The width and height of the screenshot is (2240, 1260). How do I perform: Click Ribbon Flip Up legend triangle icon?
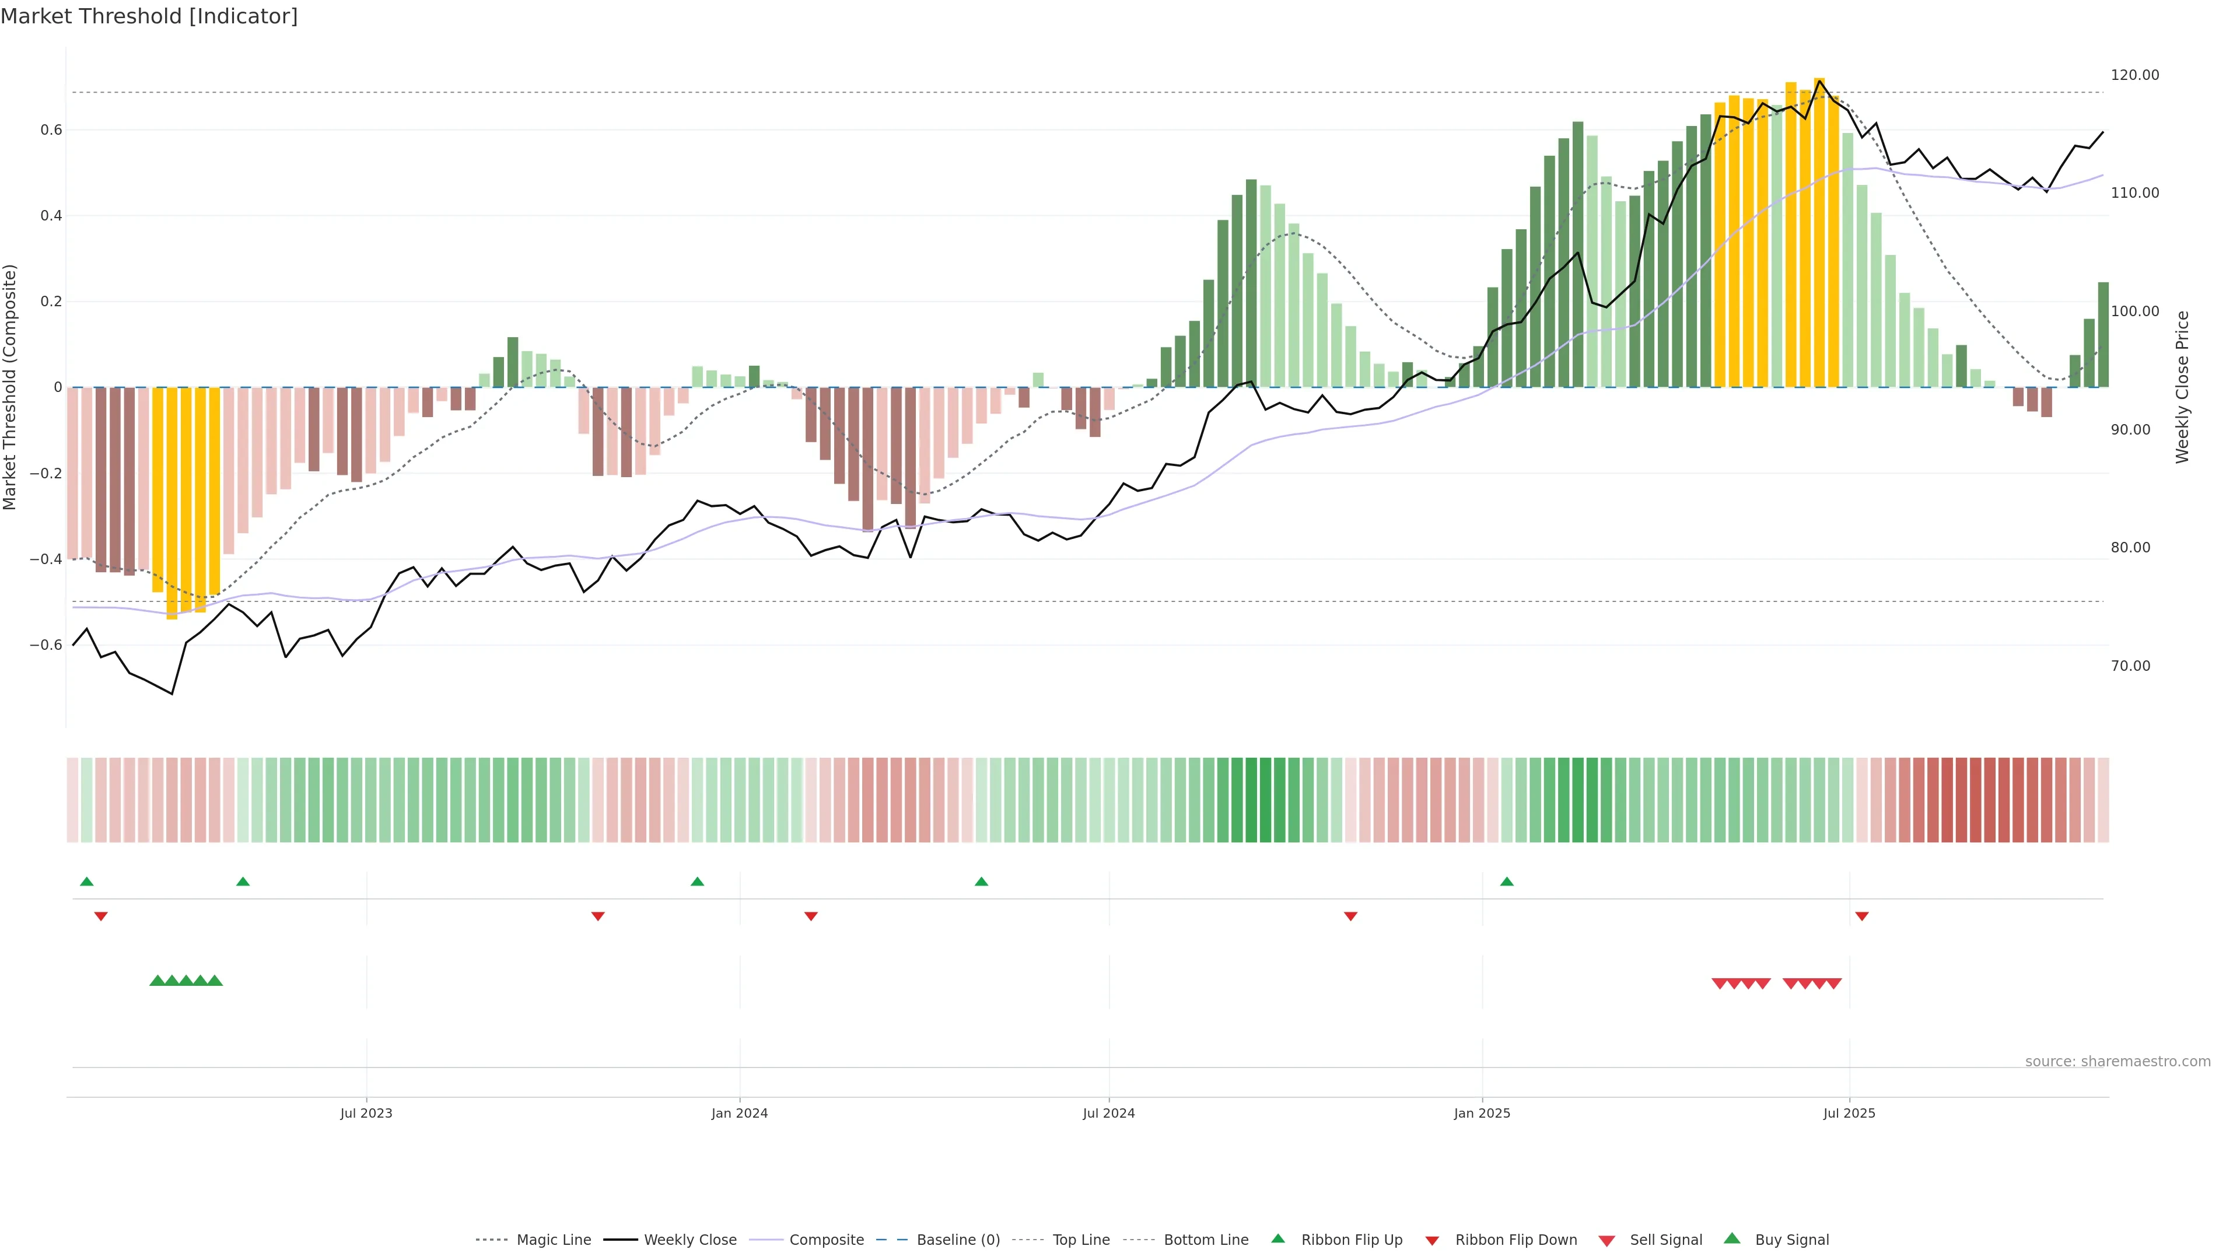(1277, 1239)
